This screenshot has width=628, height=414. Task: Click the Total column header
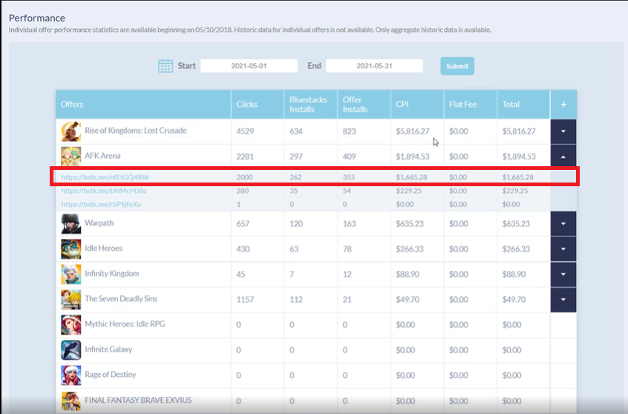523,105
